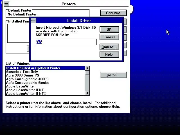Select the plain Apple LaserWriter entry
This screenshot has height=135, width=180.
45,86
